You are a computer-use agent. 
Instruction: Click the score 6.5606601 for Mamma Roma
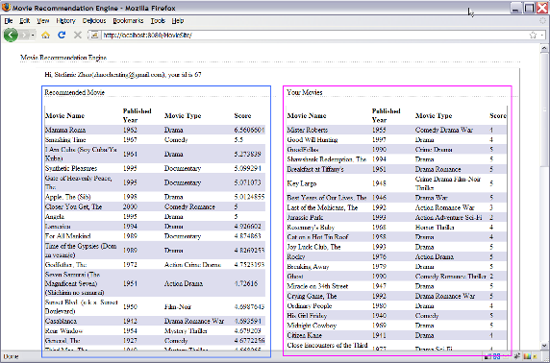pyautogui.click(x=249, y=130)
